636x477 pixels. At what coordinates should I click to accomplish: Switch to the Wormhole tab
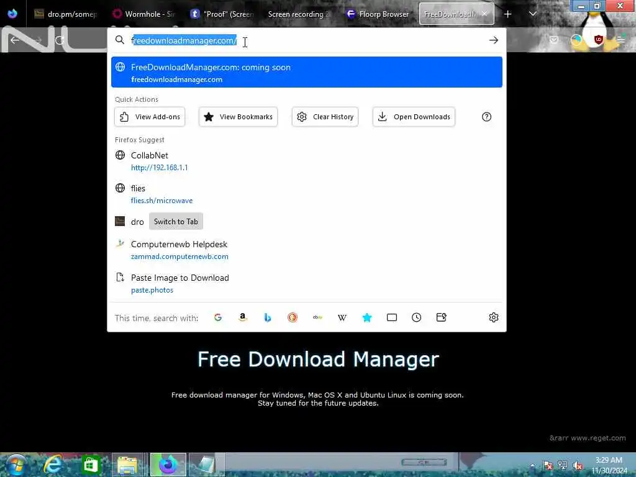pyautogui.click(x=143, y=14)
